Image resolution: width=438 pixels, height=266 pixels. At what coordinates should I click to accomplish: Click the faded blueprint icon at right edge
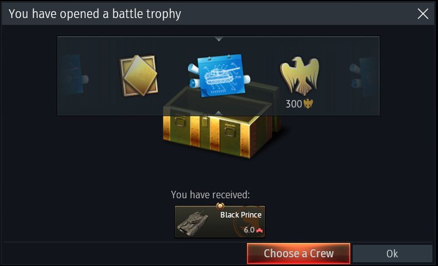click(x=363, y=75)
